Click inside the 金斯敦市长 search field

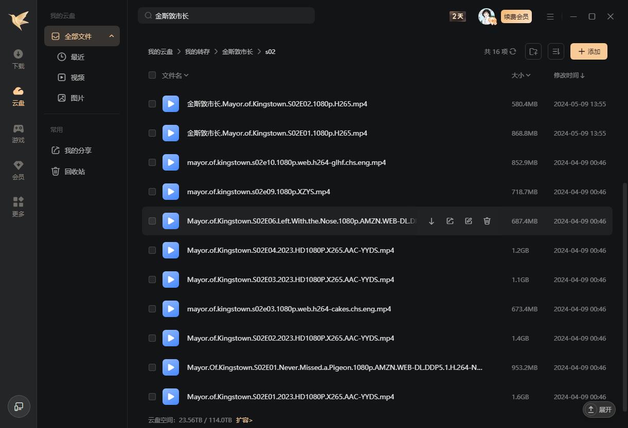[226, 16]
